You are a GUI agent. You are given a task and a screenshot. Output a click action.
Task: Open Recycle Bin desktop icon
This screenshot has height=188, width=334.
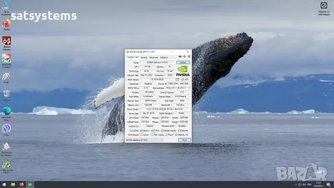(x=7, y=95)
